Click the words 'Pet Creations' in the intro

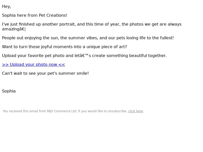[x=53, y=15]
